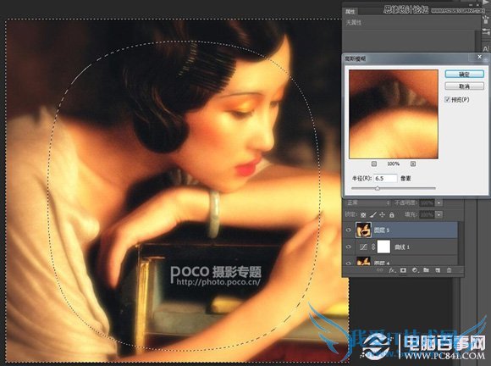Toggle the 预览(P) preview checkbox
The width and height of the screenshot is (491, 366).
point(447,100)
